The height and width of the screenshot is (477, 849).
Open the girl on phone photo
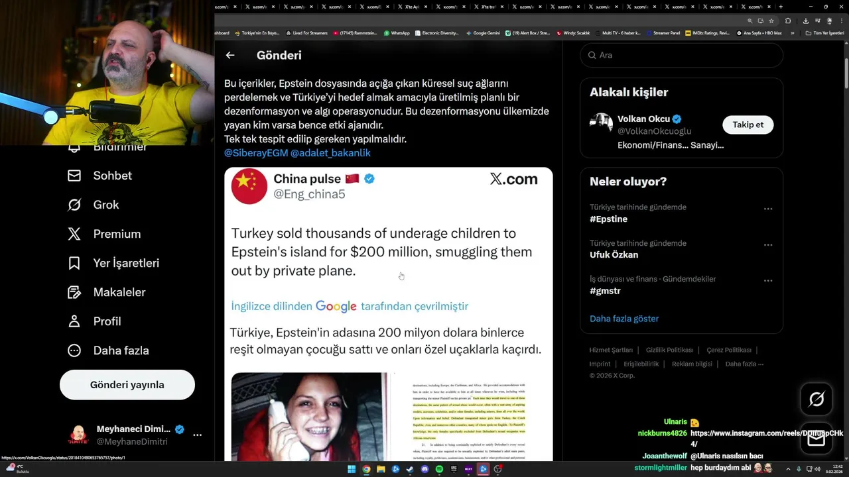pos(309,416)
